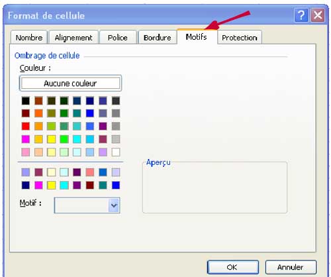Choose the pale mint green swatch
This screenshot has width=331, height=277.
[x=64, y=152]
